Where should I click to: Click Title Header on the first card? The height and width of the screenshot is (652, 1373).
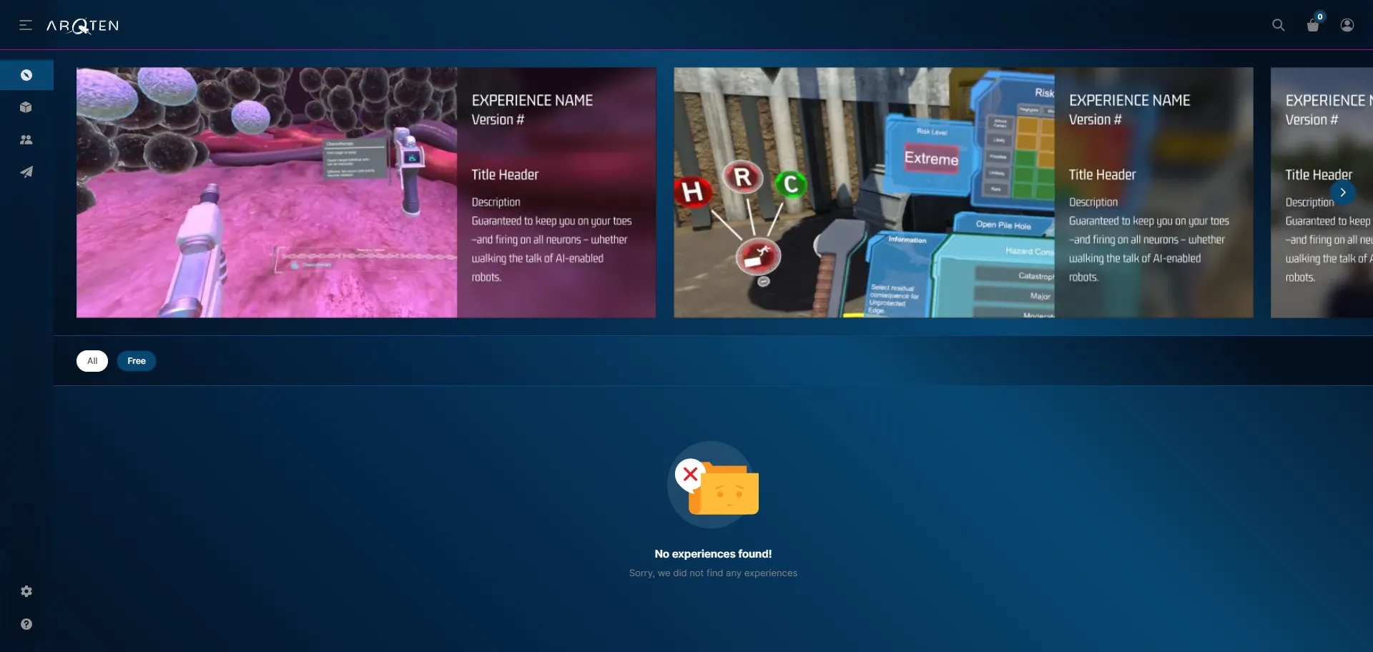[505, 174]
